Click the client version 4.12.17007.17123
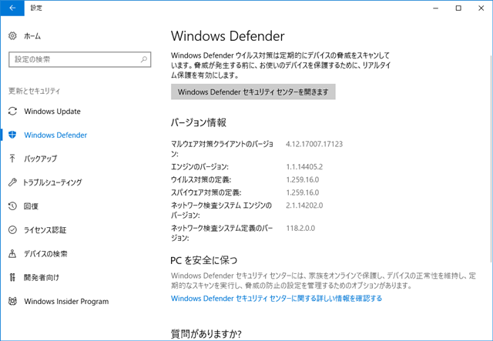 tap(314, 144)
